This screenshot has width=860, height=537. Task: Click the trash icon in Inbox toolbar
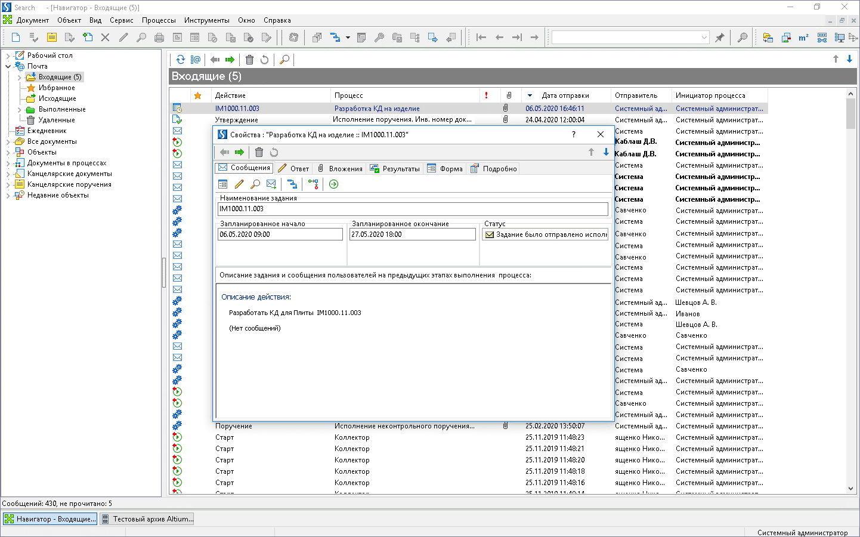[x=249, y=60]
